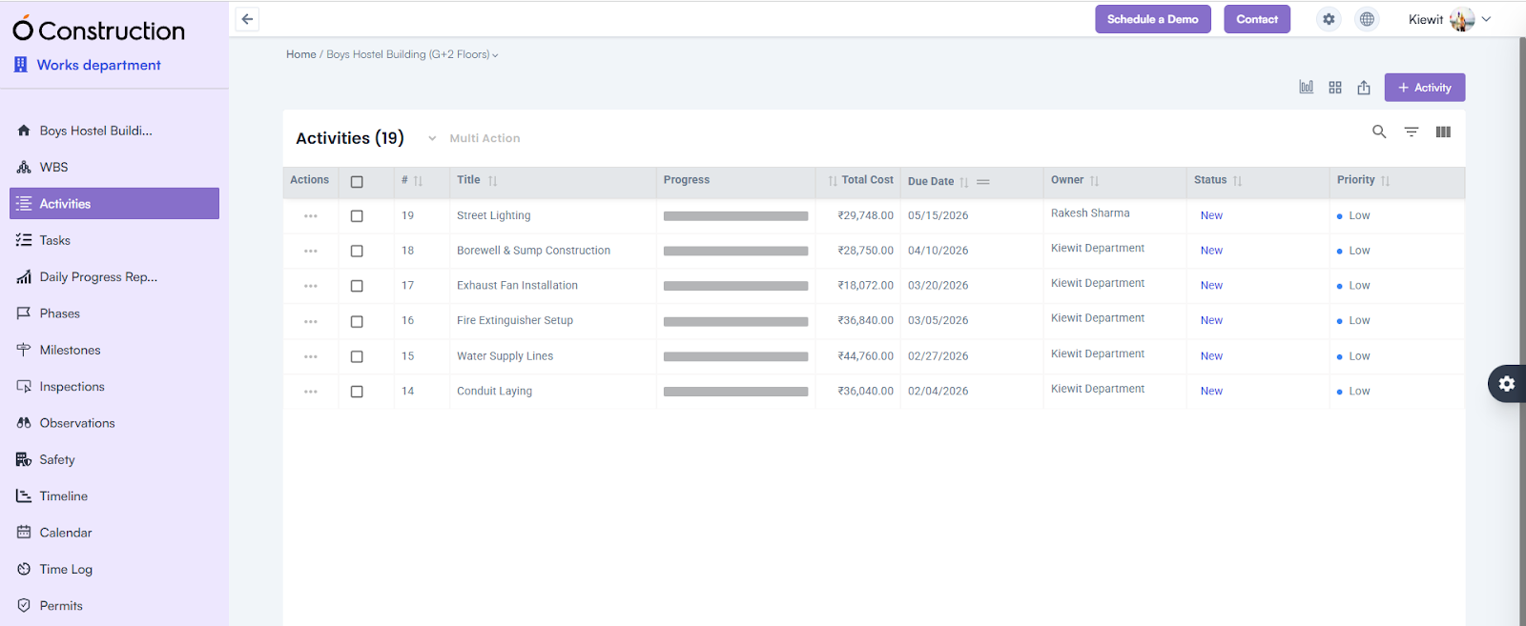
Task: Click the export share icon
Action: point(1364,88)
